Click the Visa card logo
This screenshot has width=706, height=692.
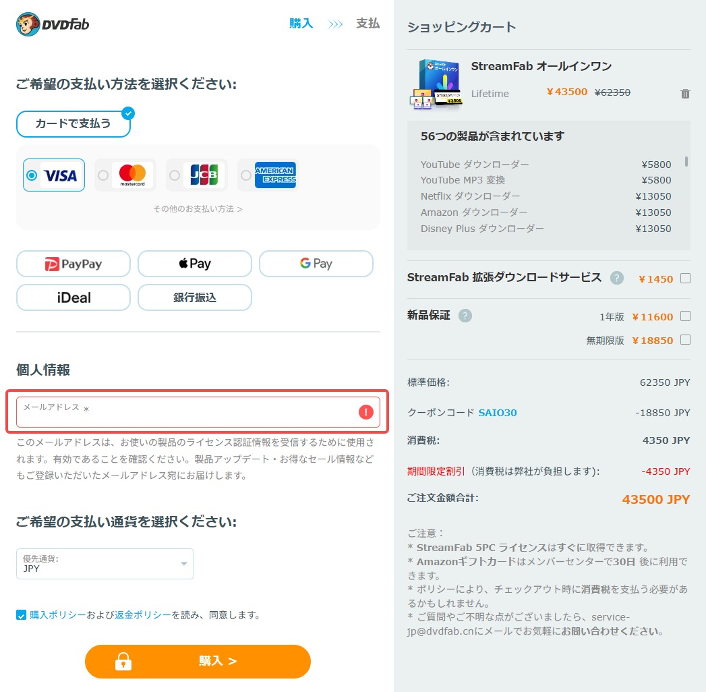click(x=60, y=175)
